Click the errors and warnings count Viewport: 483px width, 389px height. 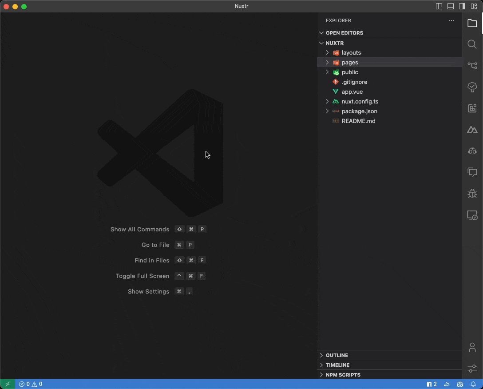(31, 384)
